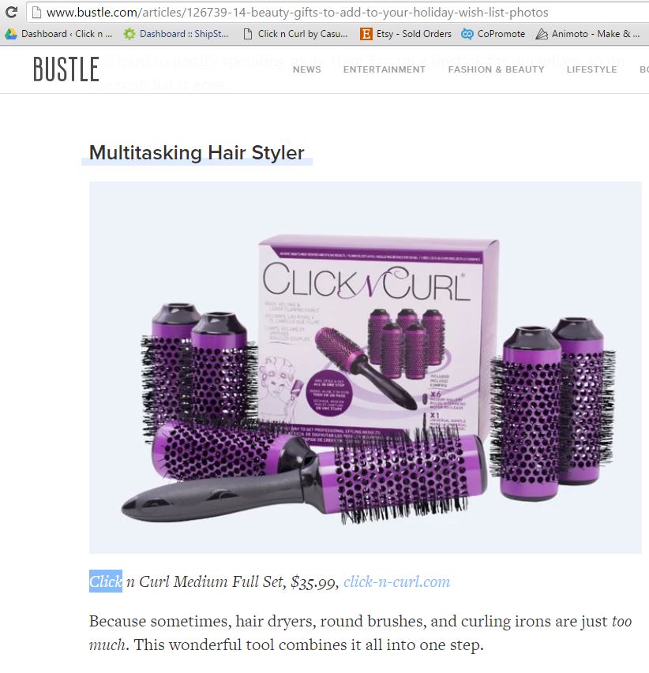This screenshot has height=673, width=649.
Task: Click the Multitasking Hair Styler heading
Action: tap(197, 153)
